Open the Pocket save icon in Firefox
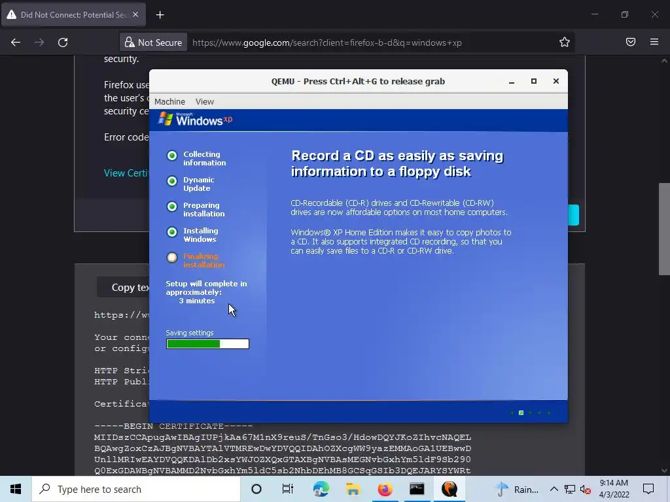The width and height of the screenshot is (670, 502). point(631,42)
